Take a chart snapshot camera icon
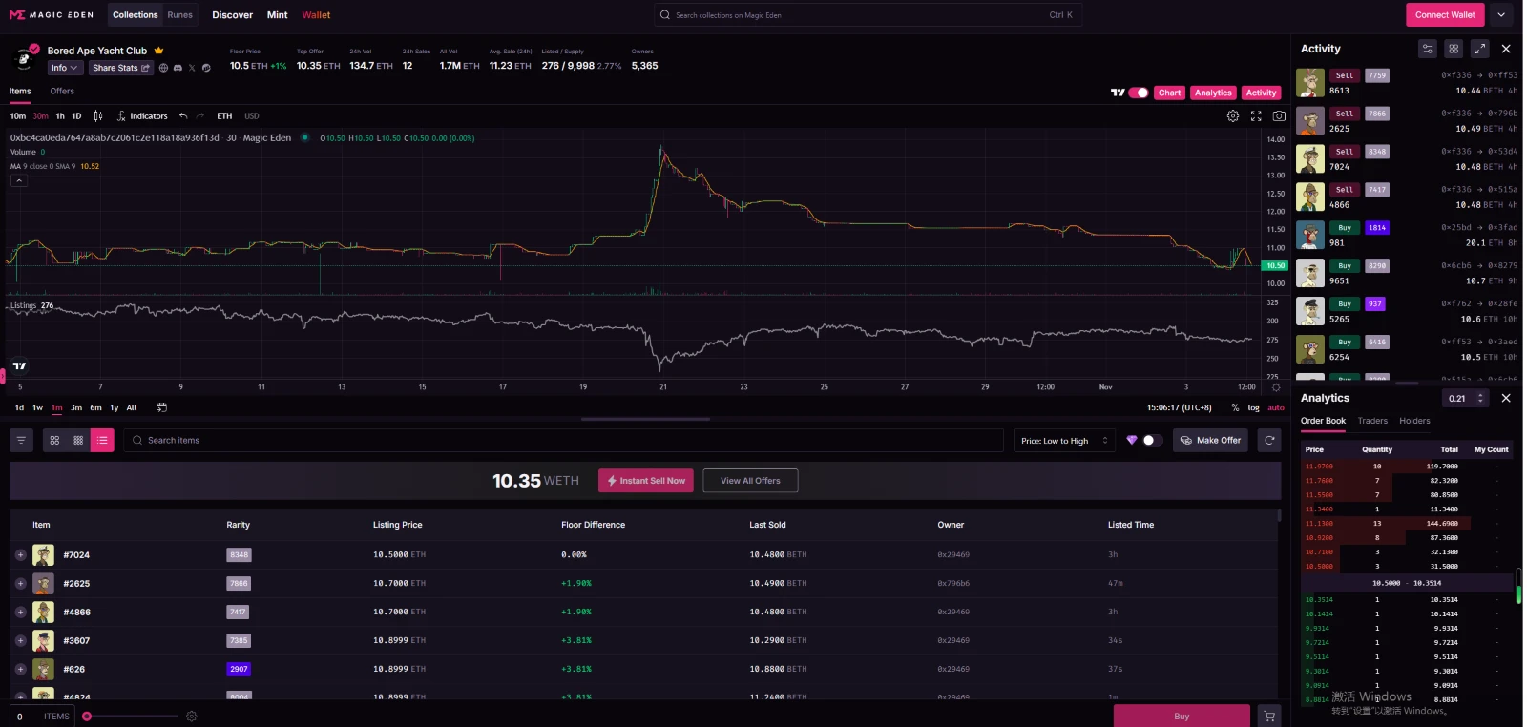The height and width of the screenshot is (727, 1527). pos(1279,116)
